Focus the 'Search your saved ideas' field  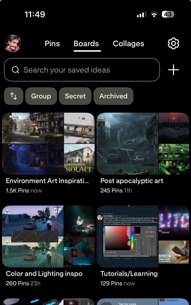(82, 70)
